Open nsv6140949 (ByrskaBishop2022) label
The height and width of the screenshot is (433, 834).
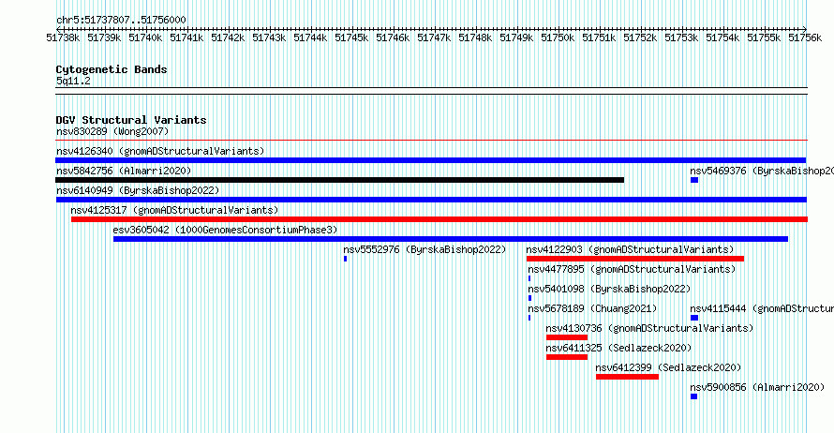[138, 190]
